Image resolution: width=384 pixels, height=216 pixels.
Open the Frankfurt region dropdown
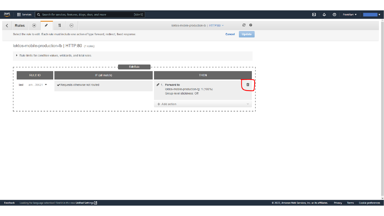(349, 14)
